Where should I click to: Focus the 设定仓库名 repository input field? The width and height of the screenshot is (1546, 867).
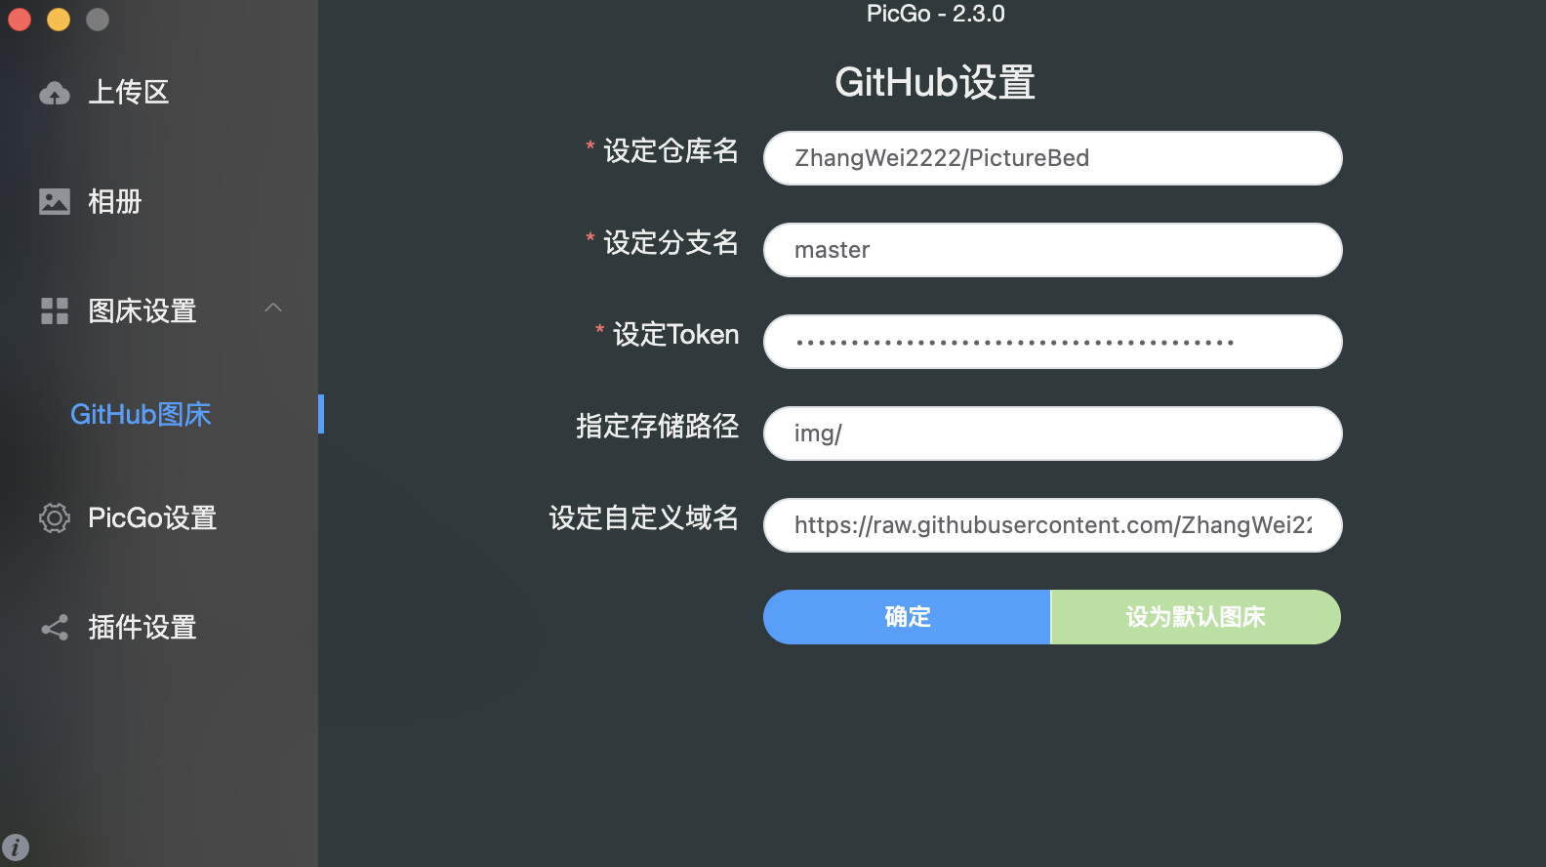pos(1053,158)
